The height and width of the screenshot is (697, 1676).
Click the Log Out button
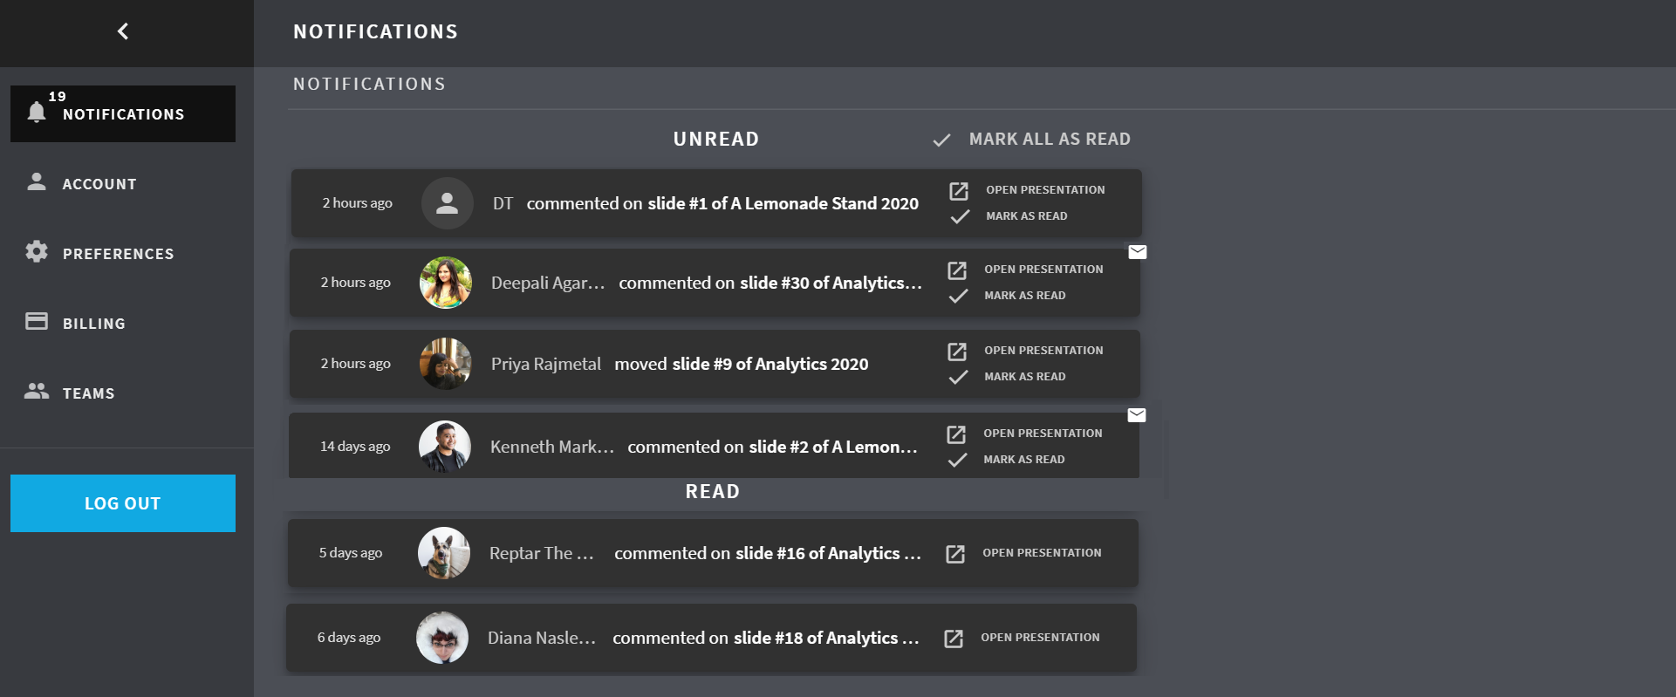(123, 503)
